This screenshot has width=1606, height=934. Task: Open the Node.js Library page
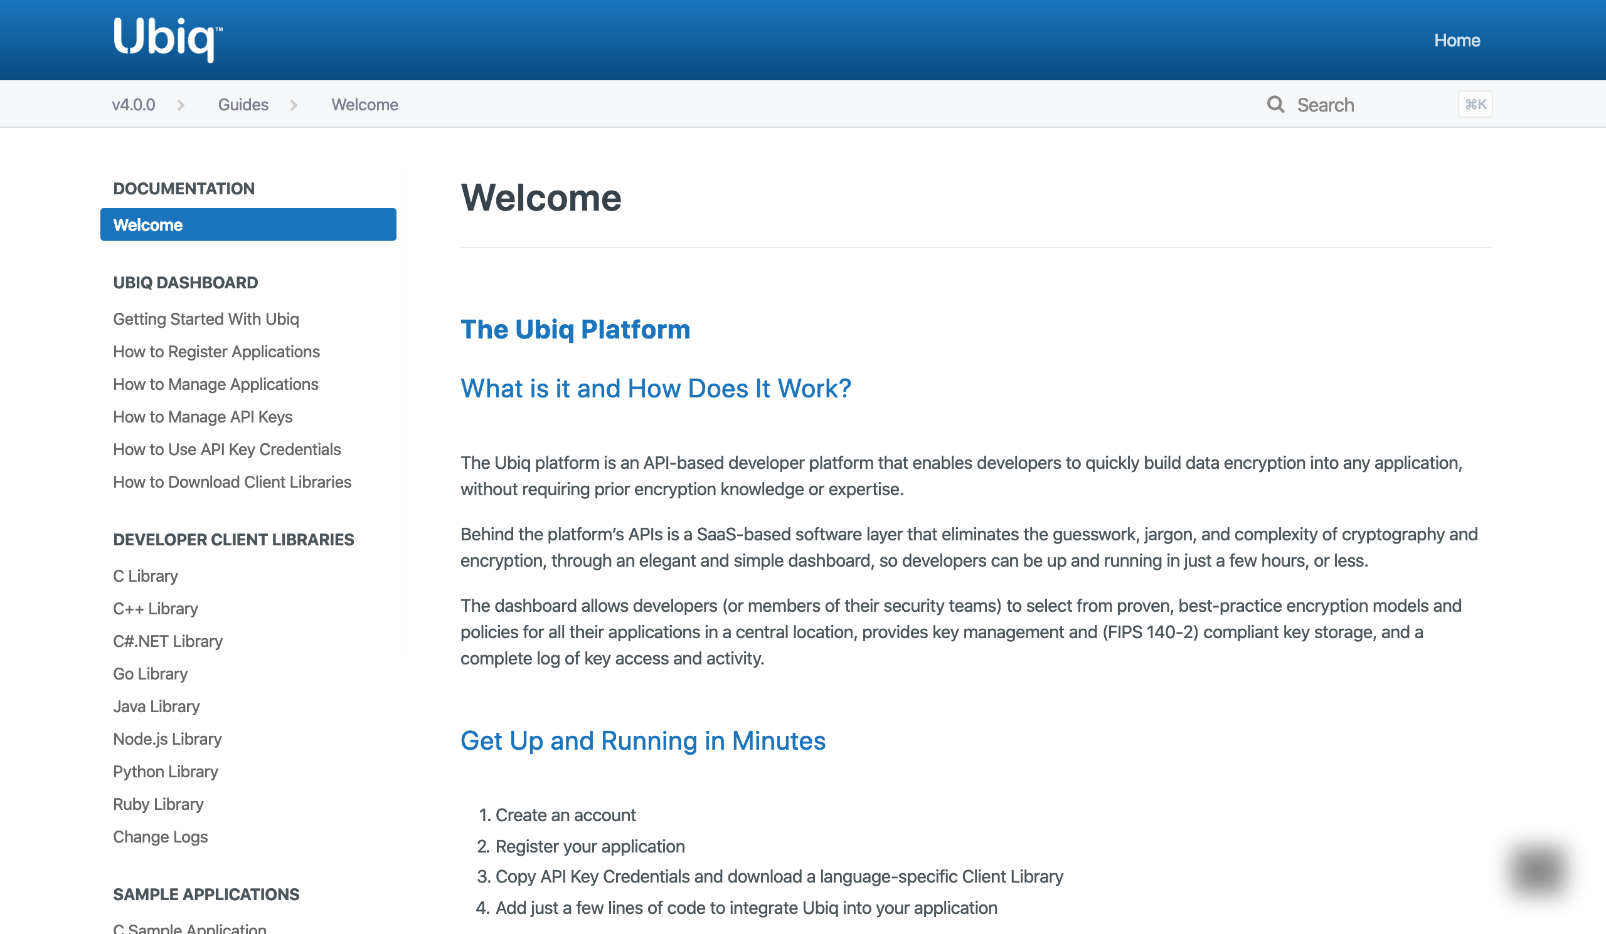click(167, 739)
